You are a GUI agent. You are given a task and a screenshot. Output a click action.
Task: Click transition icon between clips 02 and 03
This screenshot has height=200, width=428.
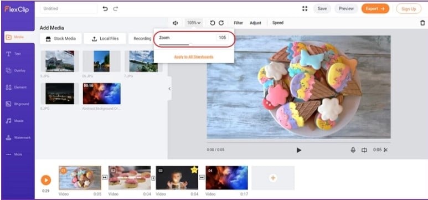tap(153, 178)
